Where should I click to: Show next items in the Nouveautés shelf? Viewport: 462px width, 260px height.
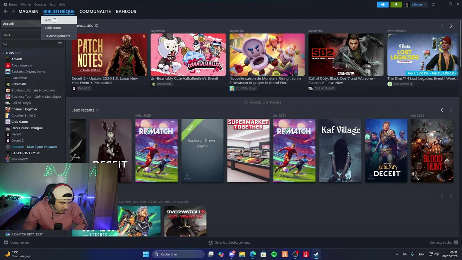451,26
